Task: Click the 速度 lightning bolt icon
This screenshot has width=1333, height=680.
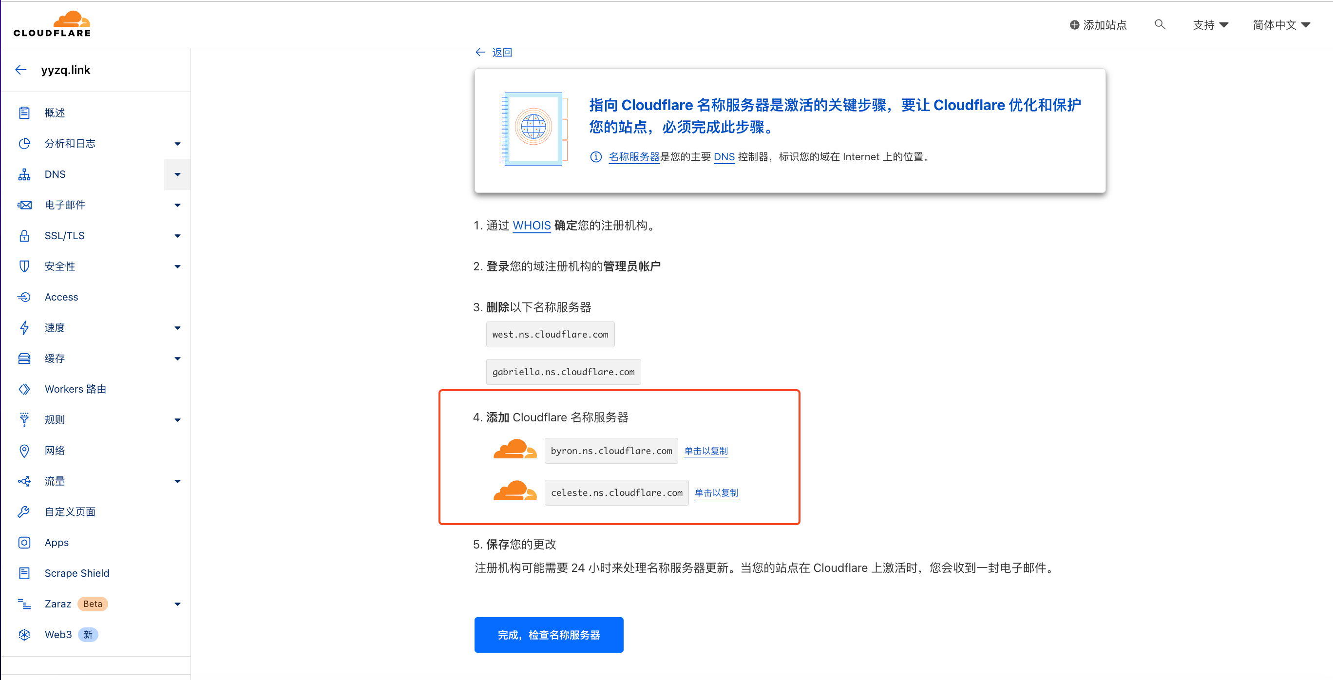Action: [24, 328]
